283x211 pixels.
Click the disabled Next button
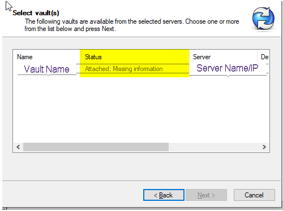[206, 195]
